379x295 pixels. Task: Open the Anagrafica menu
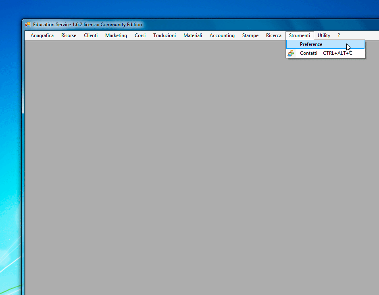[42, 35]
